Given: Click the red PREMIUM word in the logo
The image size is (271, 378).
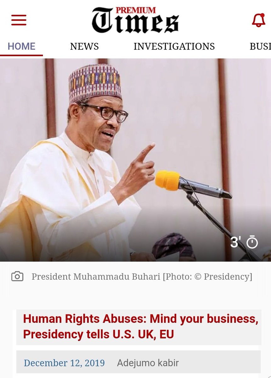Looking at the screenshot, I should tap(140, 10).
